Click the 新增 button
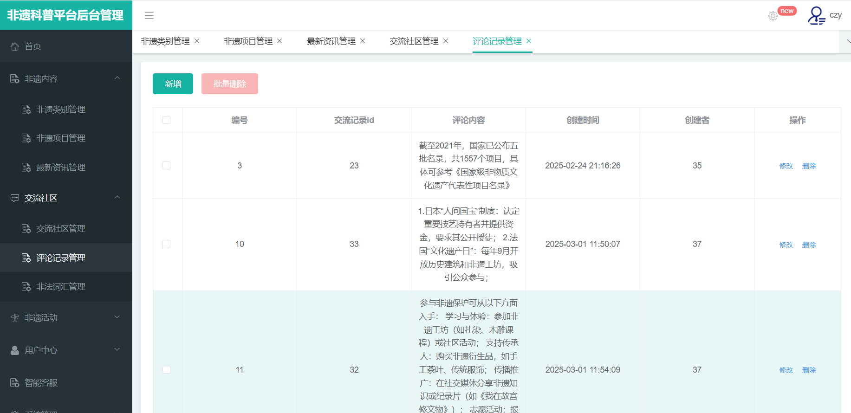851x413 pixels. click(173, 84)
